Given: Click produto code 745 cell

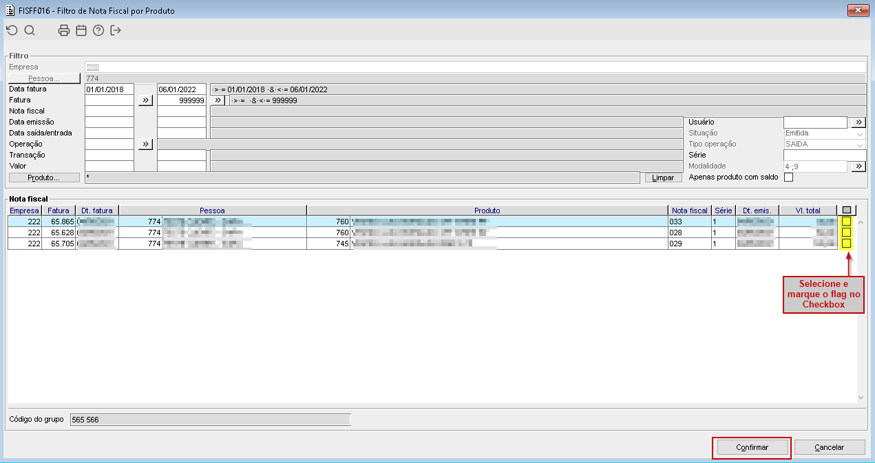Looking at the screenshot, I should (x=329, y=244).
